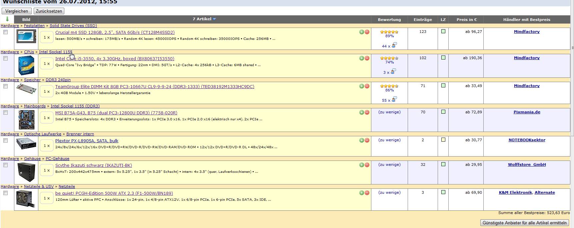Open the 55 user reviews icon for TeamGroup kit
Screen dimensions: 574x228
pos(394,99)
